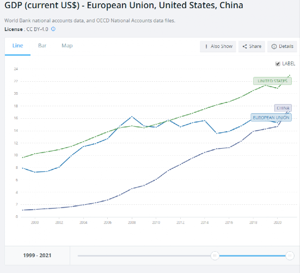Click the 1999 starting point of China line

pyautogui.click(x=22, y=210)
